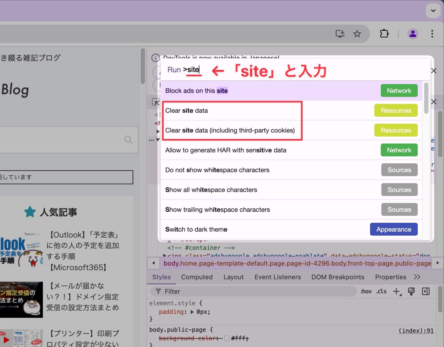Uncheck the background-color property checkbox
Viewport: 444px width, 347px height.
tap(227, 338)
